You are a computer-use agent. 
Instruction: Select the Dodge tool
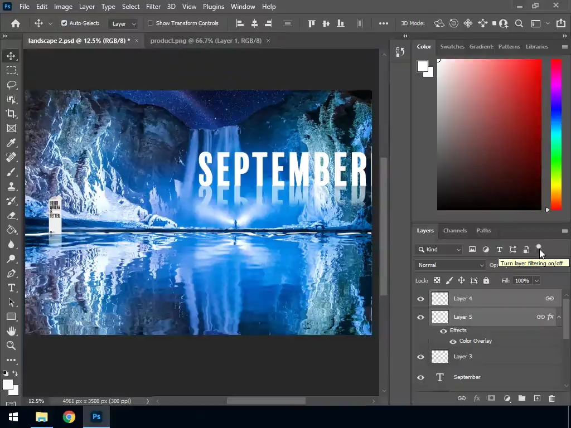[11, 259]
